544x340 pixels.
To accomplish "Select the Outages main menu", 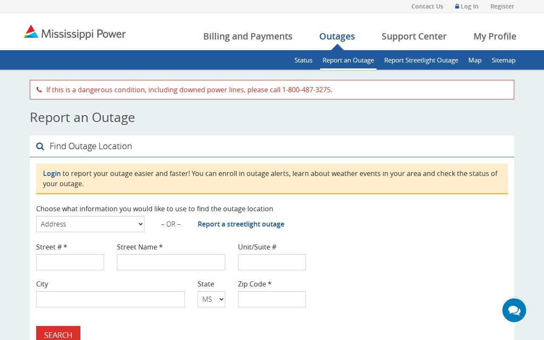I will [x=337, y=37].
